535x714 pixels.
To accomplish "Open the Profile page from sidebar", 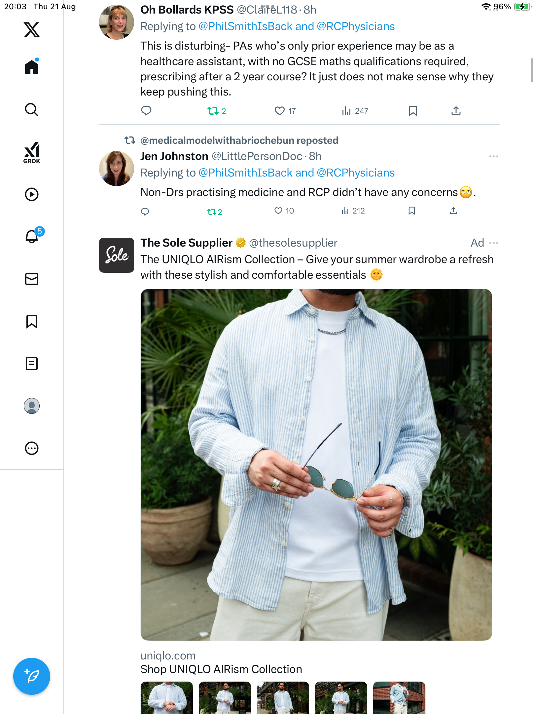I will (32, 406).
